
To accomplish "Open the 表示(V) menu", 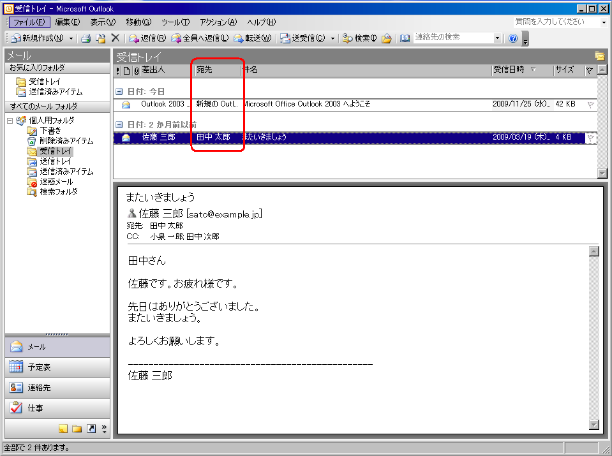I will (103, 22).
